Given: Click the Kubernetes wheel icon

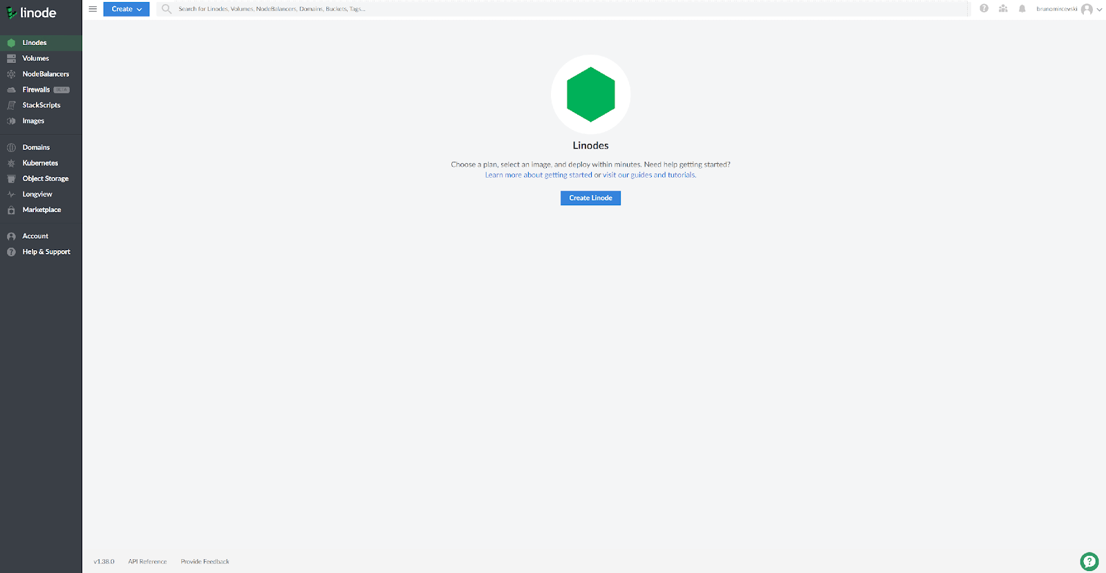Looking at the screenshot, I should click(x=11, y=163).
